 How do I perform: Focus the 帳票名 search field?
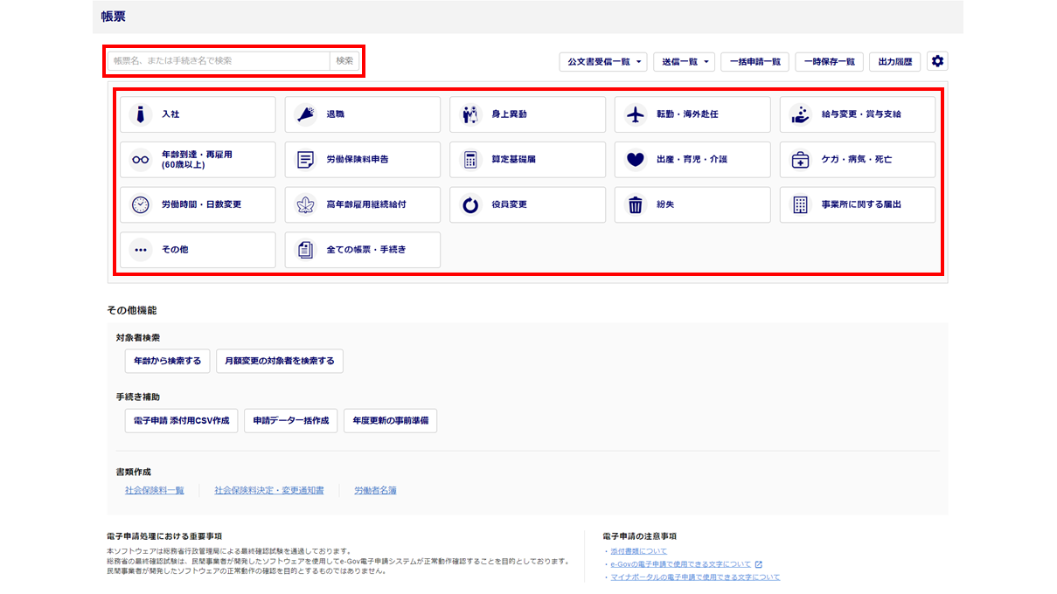click(x=219, y=61)
